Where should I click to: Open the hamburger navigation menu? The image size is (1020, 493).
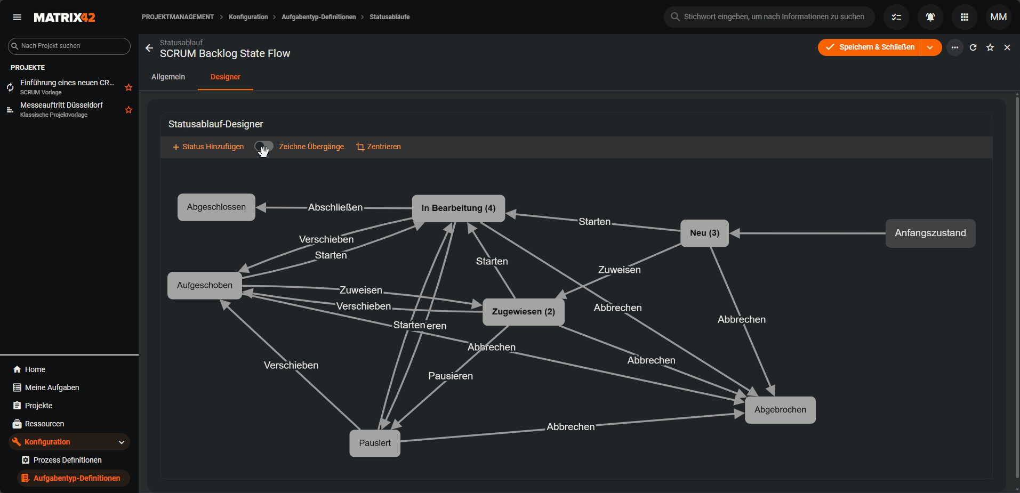[17, 17]
